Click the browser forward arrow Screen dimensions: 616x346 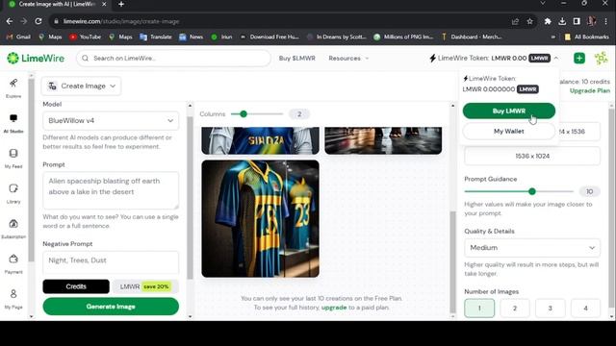click(x=23, y=21)
